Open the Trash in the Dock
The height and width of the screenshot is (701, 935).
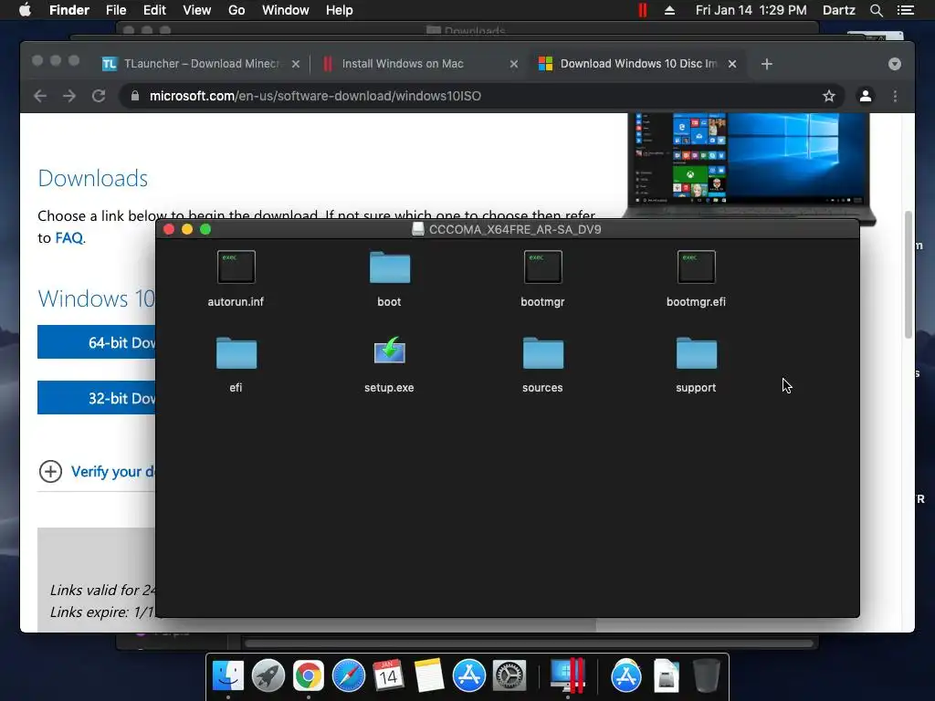click(x=707, y=675)
